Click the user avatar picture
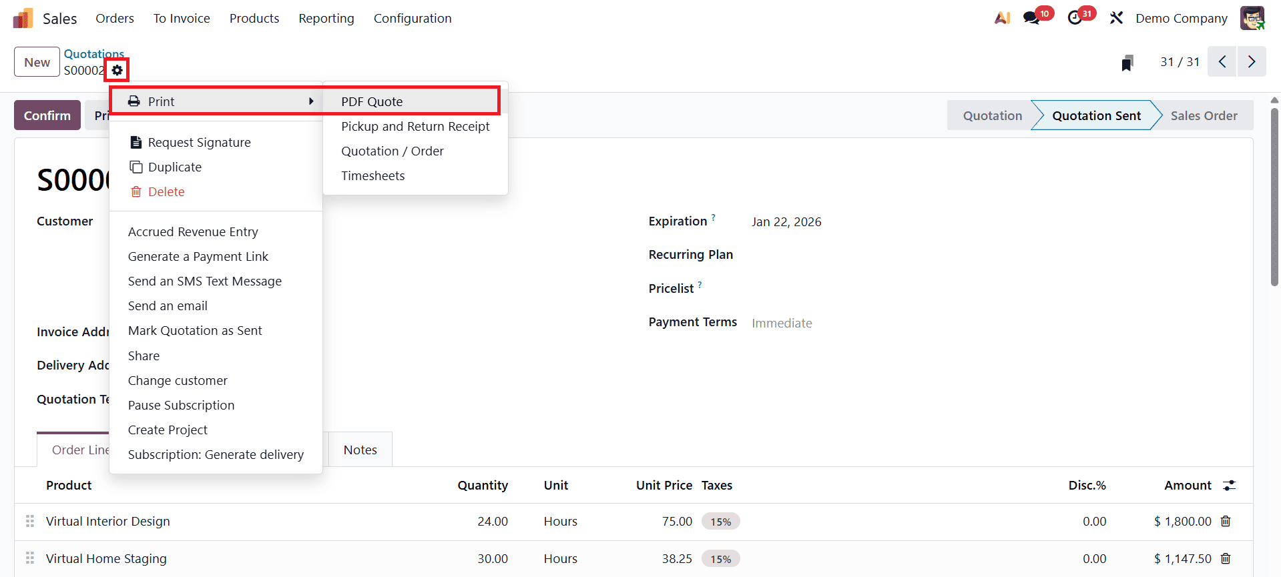The image size is (1281, 577). click(1252, 18)
